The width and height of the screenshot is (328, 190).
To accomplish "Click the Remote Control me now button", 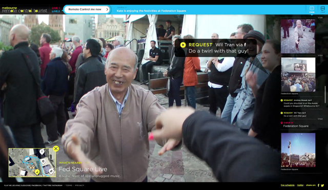I will click(87, 9).
